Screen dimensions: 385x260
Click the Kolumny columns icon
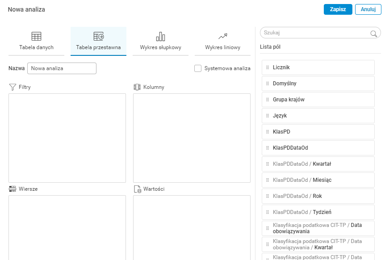(x=137, y=87)
